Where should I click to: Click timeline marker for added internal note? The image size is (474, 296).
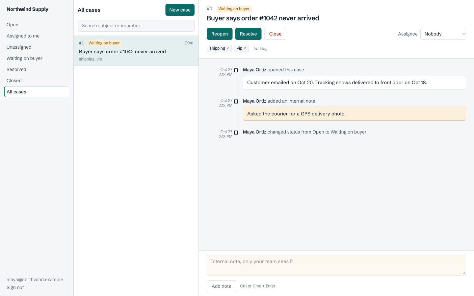(x=236, y=101)
